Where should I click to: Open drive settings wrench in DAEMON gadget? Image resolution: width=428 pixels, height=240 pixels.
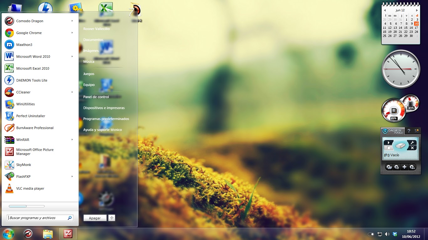point(412,142)
